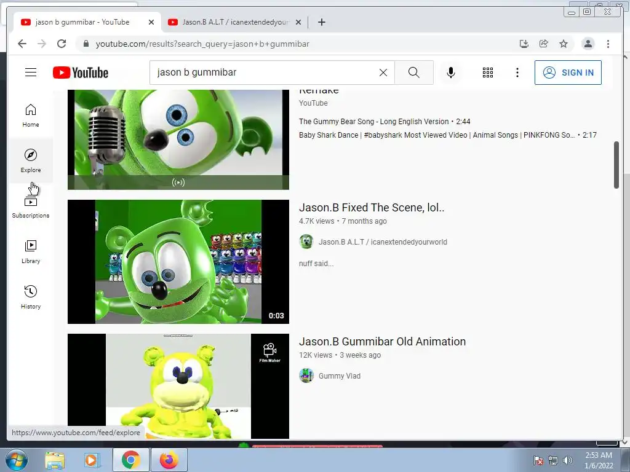Open the Library sidebar item
The height and width of the screenshot is (472, 630).
coord(31,251)
